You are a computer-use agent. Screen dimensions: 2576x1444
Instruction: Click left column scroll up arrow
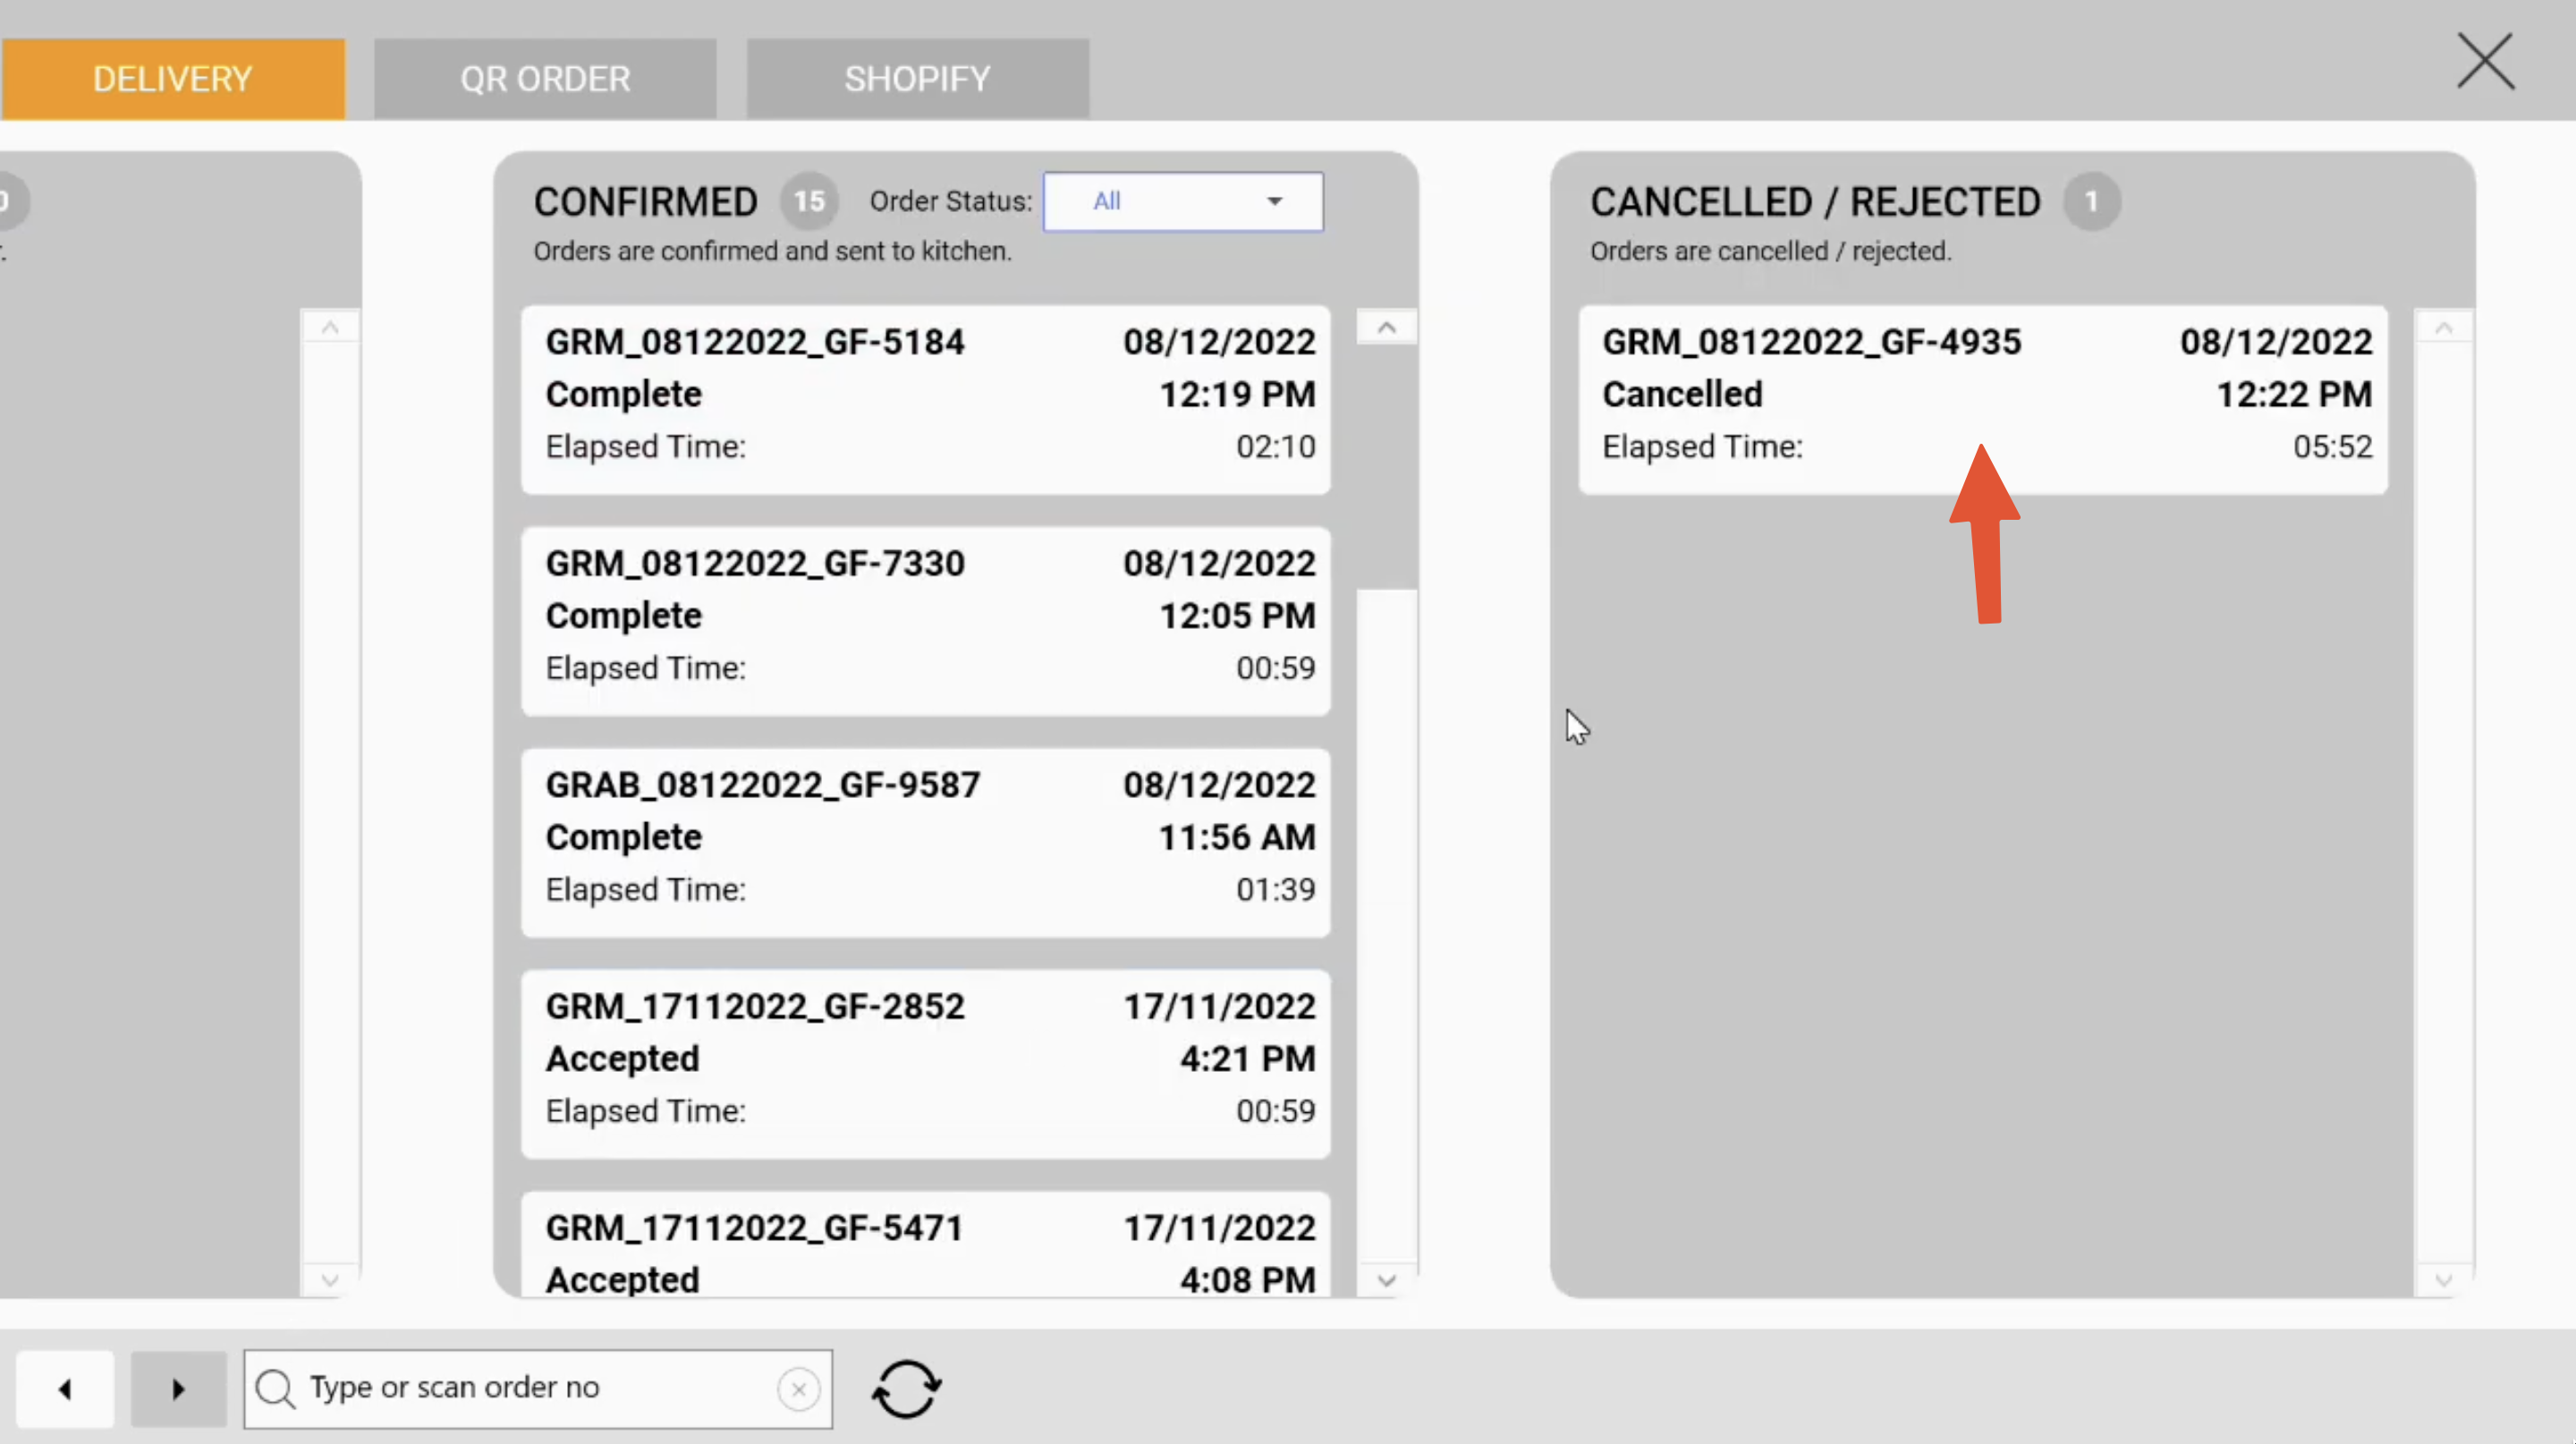tap(330, 328)
